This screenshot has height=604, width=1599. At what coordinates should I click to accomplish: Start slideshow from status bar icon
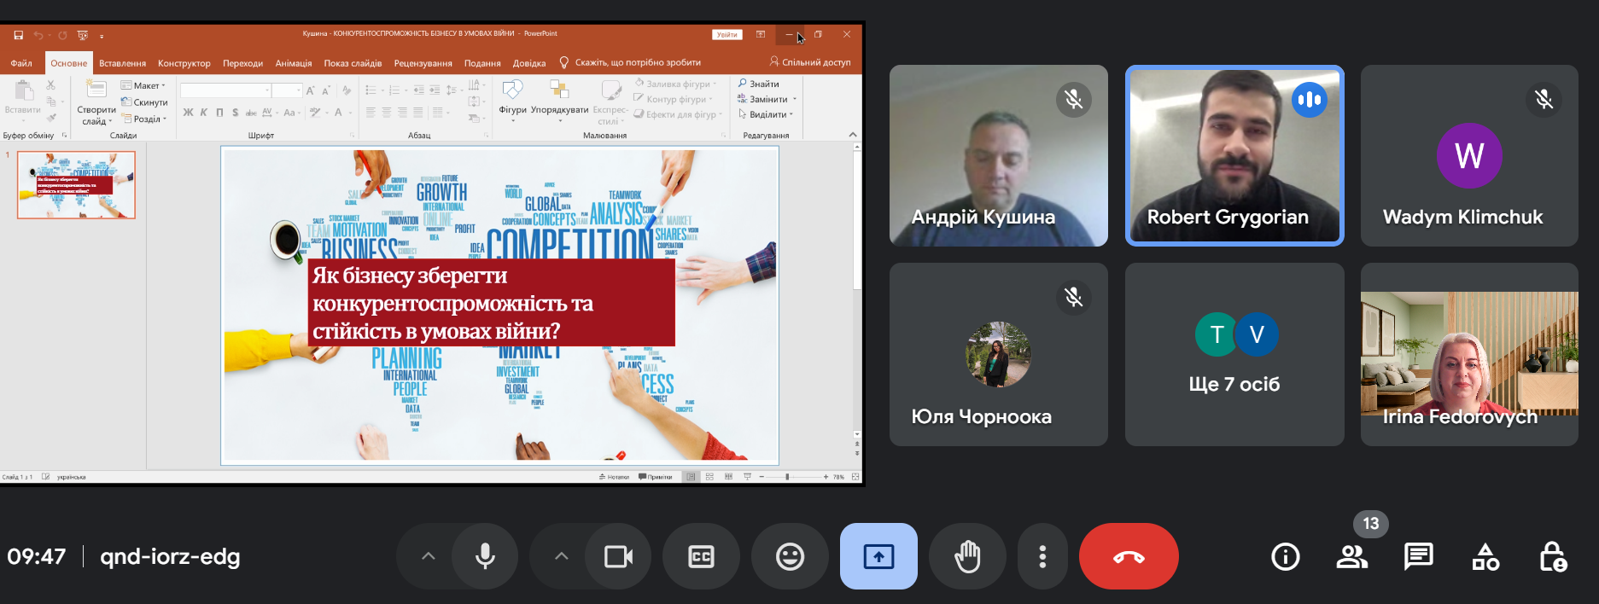(747, 477)
